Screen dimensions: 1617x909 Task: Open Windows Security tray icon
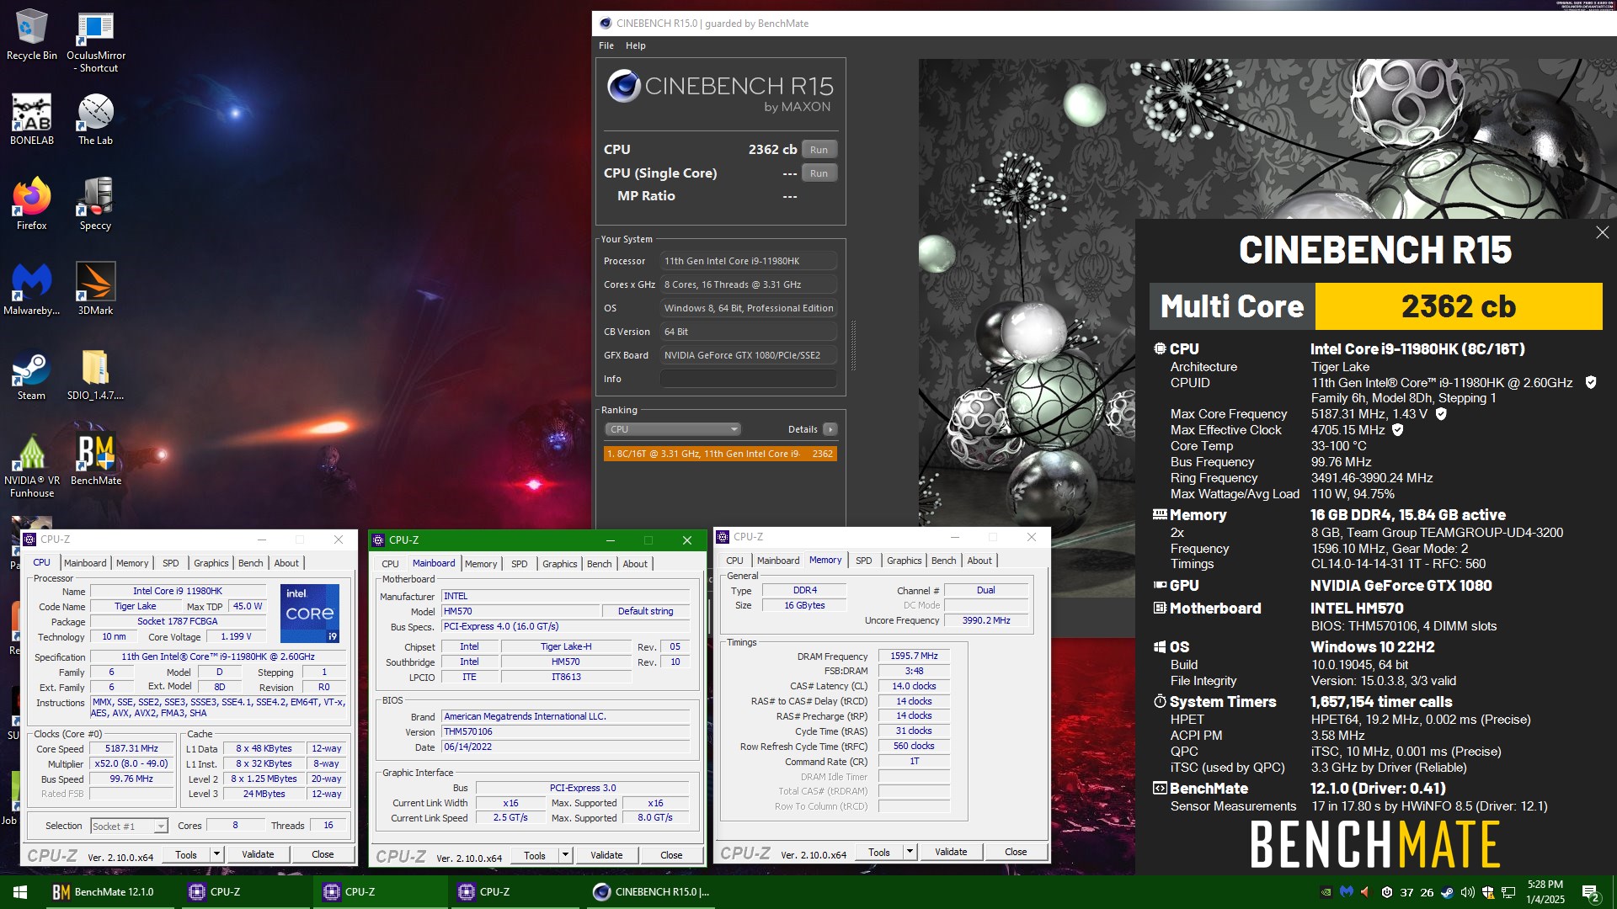click(x=1487, y=892)
